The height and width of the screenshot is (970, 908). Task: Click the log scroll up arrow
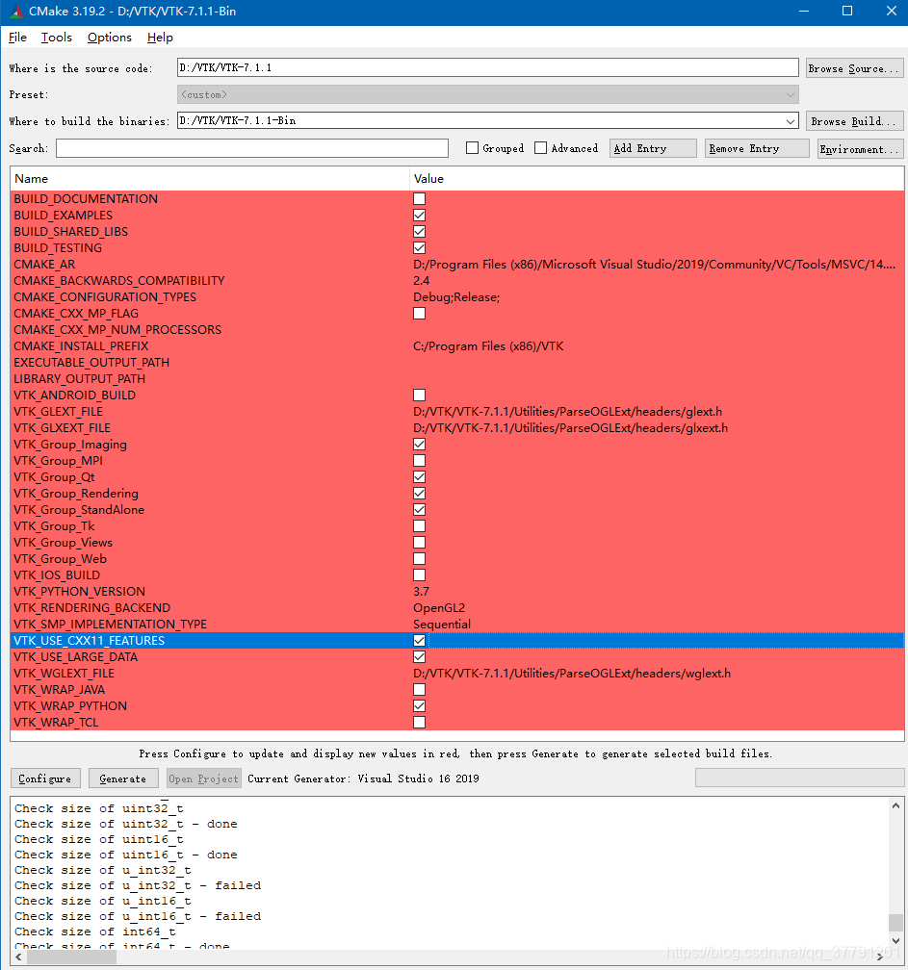tap(895, 805)
